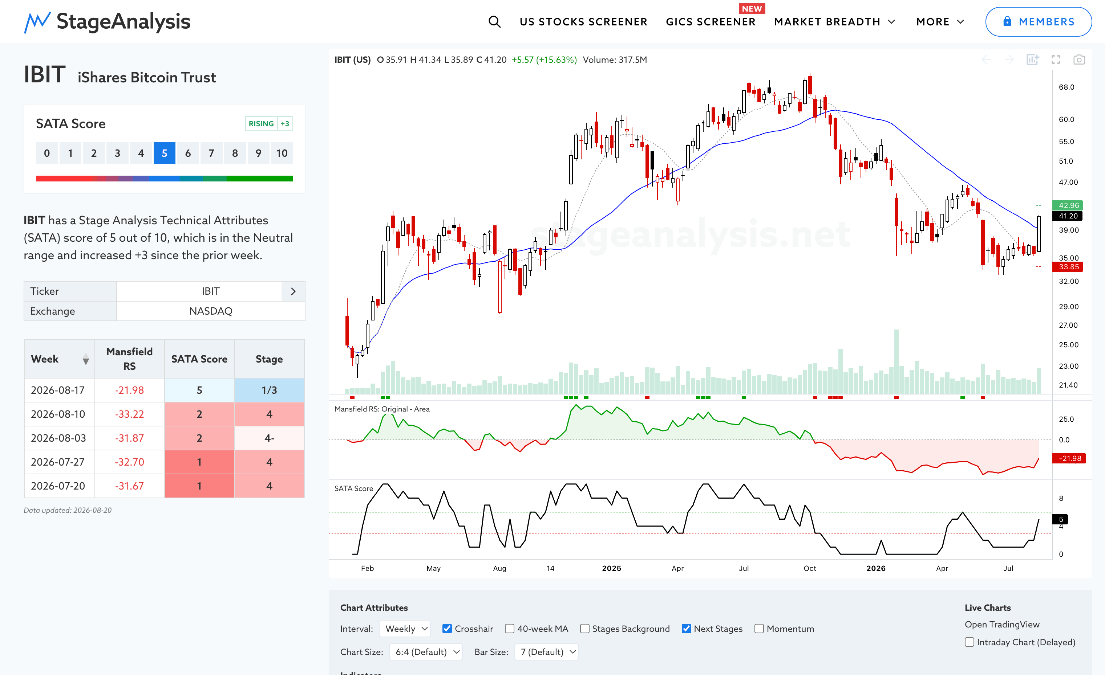This screenshot has width=1105, height=675.
Task: Click the Data updated: 2026-08-20 note
Action: [68, 510]
